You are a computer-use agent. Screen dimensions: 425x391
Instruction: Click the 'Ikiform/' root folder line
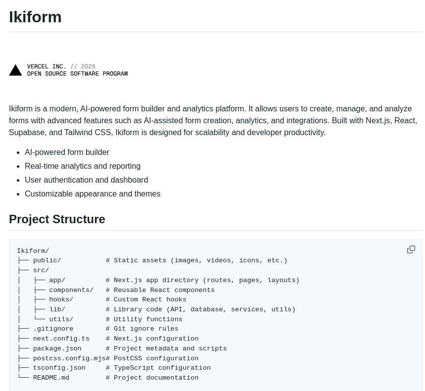tap(33, 251)
